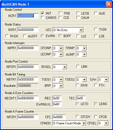
Task: Click the NFCR1 register value field
Action: pos(28,117)
